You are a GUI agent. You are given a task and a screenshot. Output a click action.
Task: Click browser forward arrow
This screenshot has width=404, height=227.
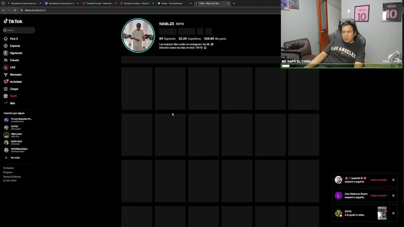pos(9,10)
